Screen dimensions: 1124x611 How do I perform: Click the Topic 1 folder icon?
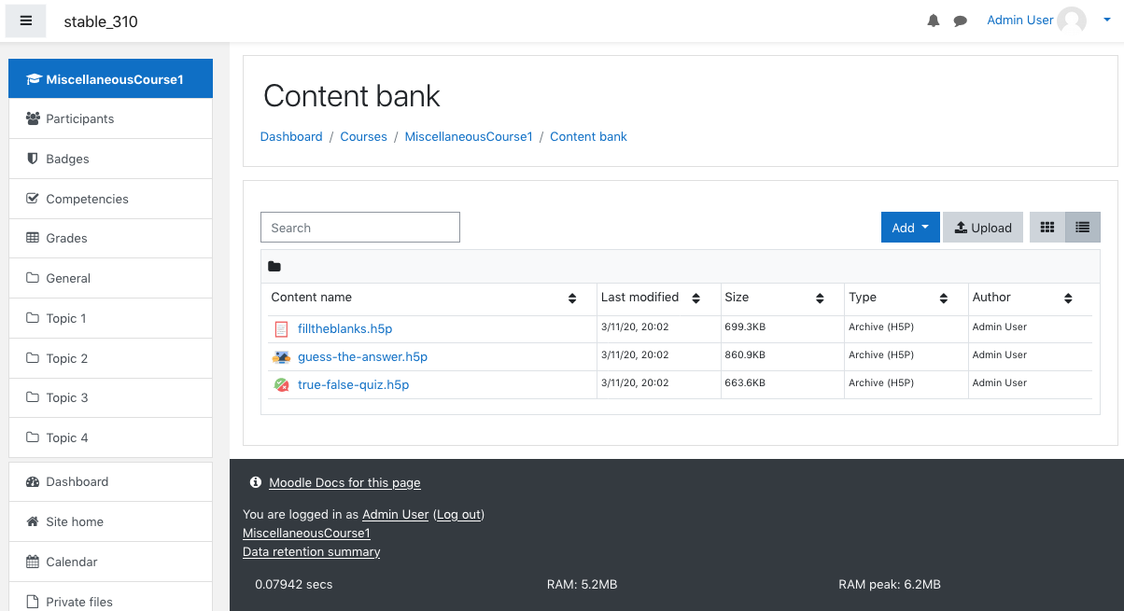coord(34,318)
